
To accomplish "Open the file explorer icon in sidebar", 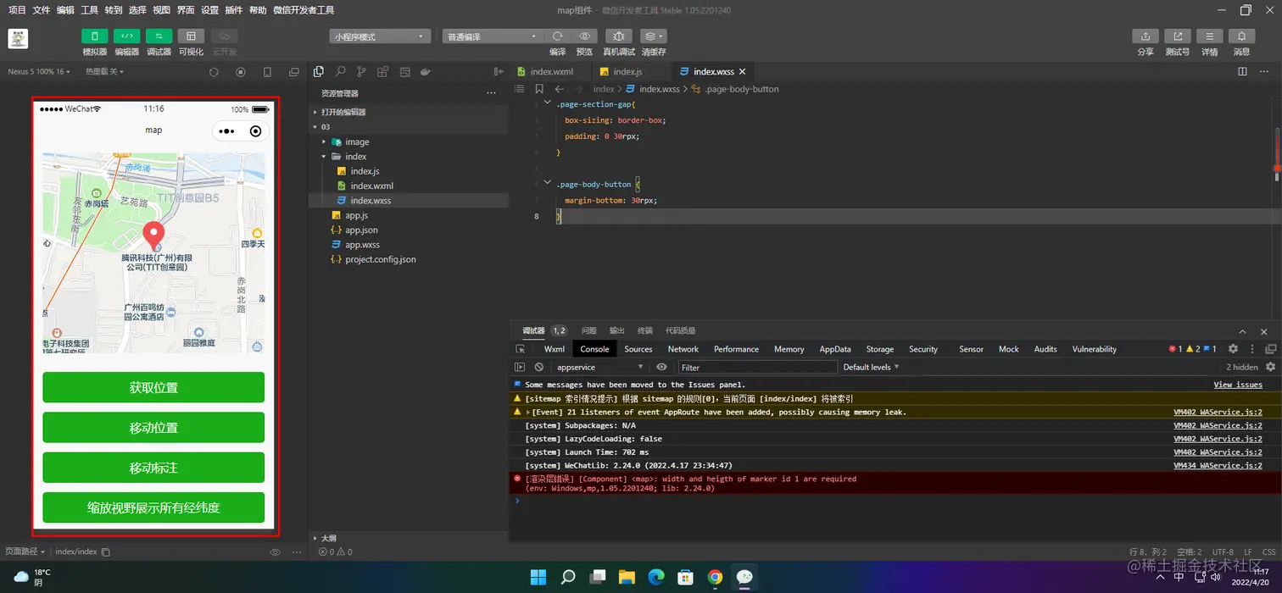I will coord(319,72).
